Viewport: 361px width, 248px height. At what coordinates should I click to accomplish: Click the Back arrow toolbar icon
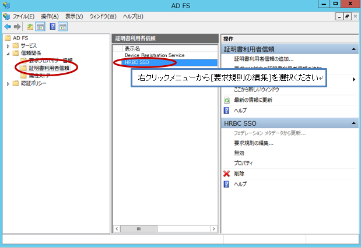[8, 27]
